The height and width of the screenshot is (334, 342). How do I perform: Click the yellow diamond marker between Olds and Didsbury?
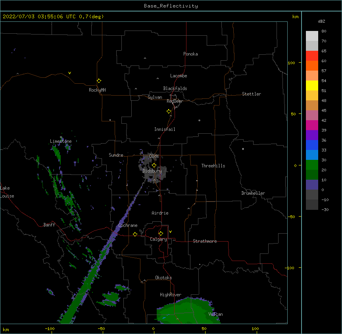[x=154, y=165]
